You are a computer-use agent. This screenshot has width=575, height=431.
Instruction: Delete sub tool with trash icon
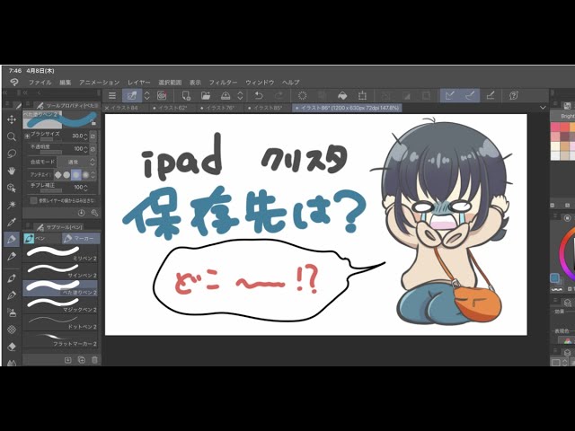[x=94, y=360]
